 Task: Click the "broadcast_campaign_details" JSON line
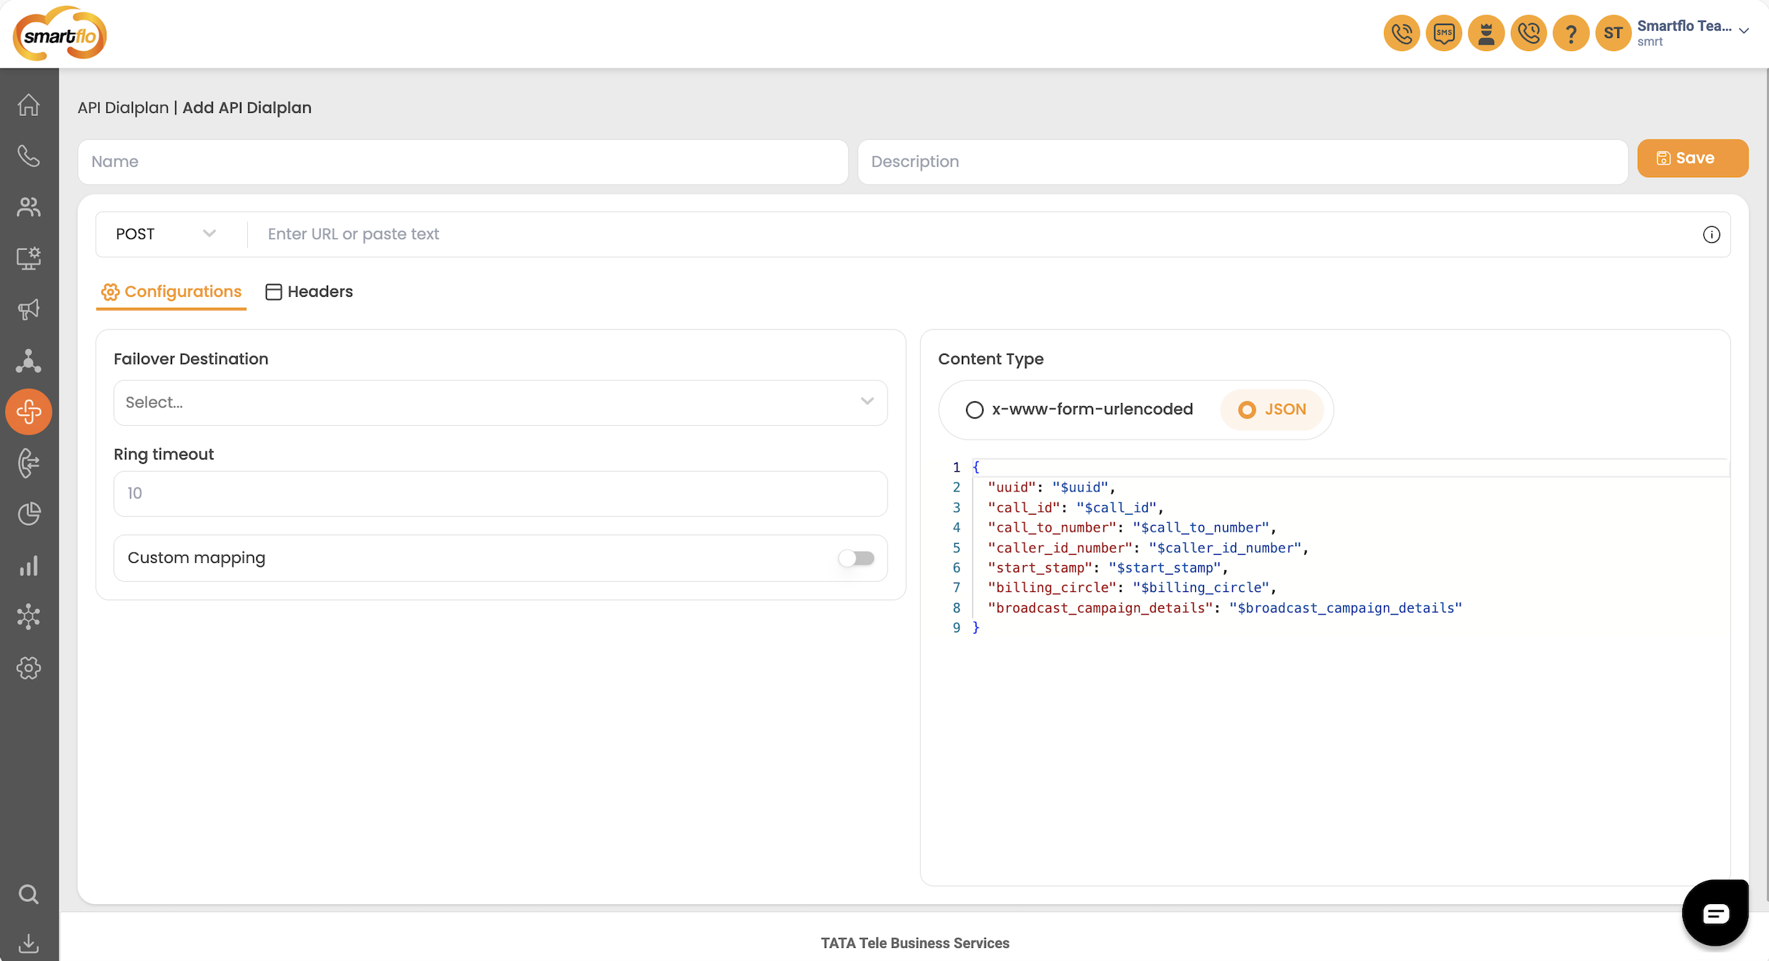(1225, 607)
